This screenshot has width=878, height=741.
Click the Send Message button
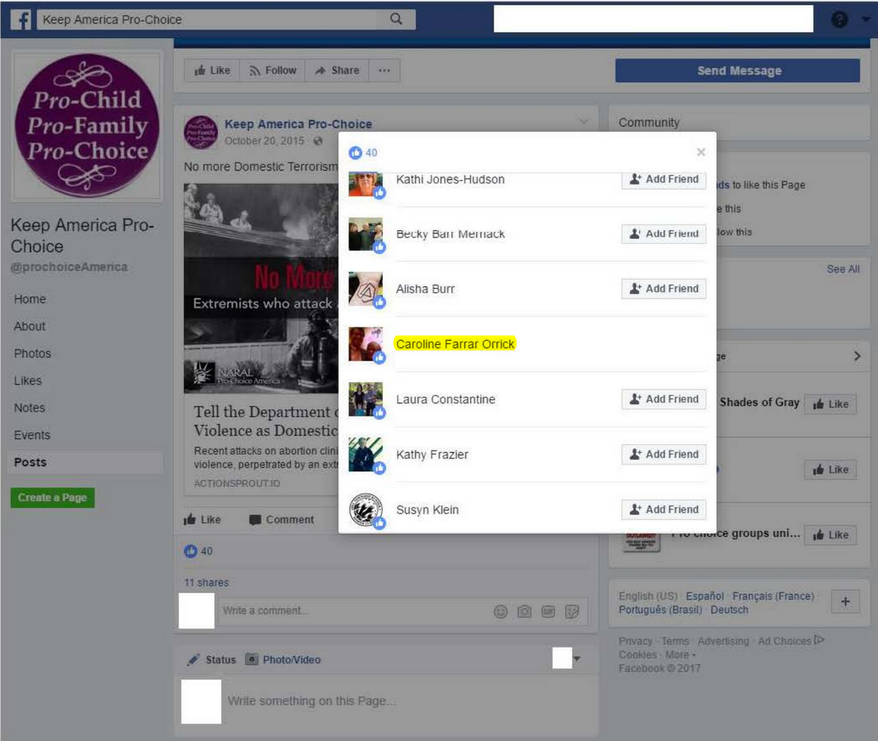click(x=738, y=71)
